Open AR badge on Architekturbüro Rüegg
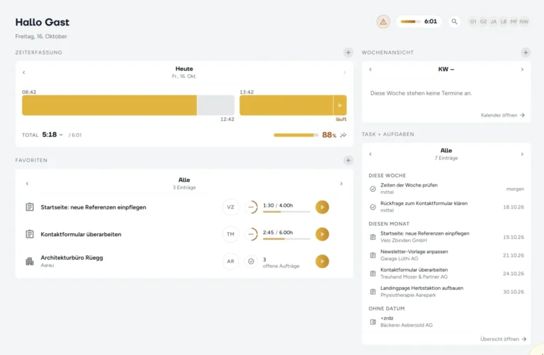Viewport: 544px width, 355px height. (x=230, y=261)
